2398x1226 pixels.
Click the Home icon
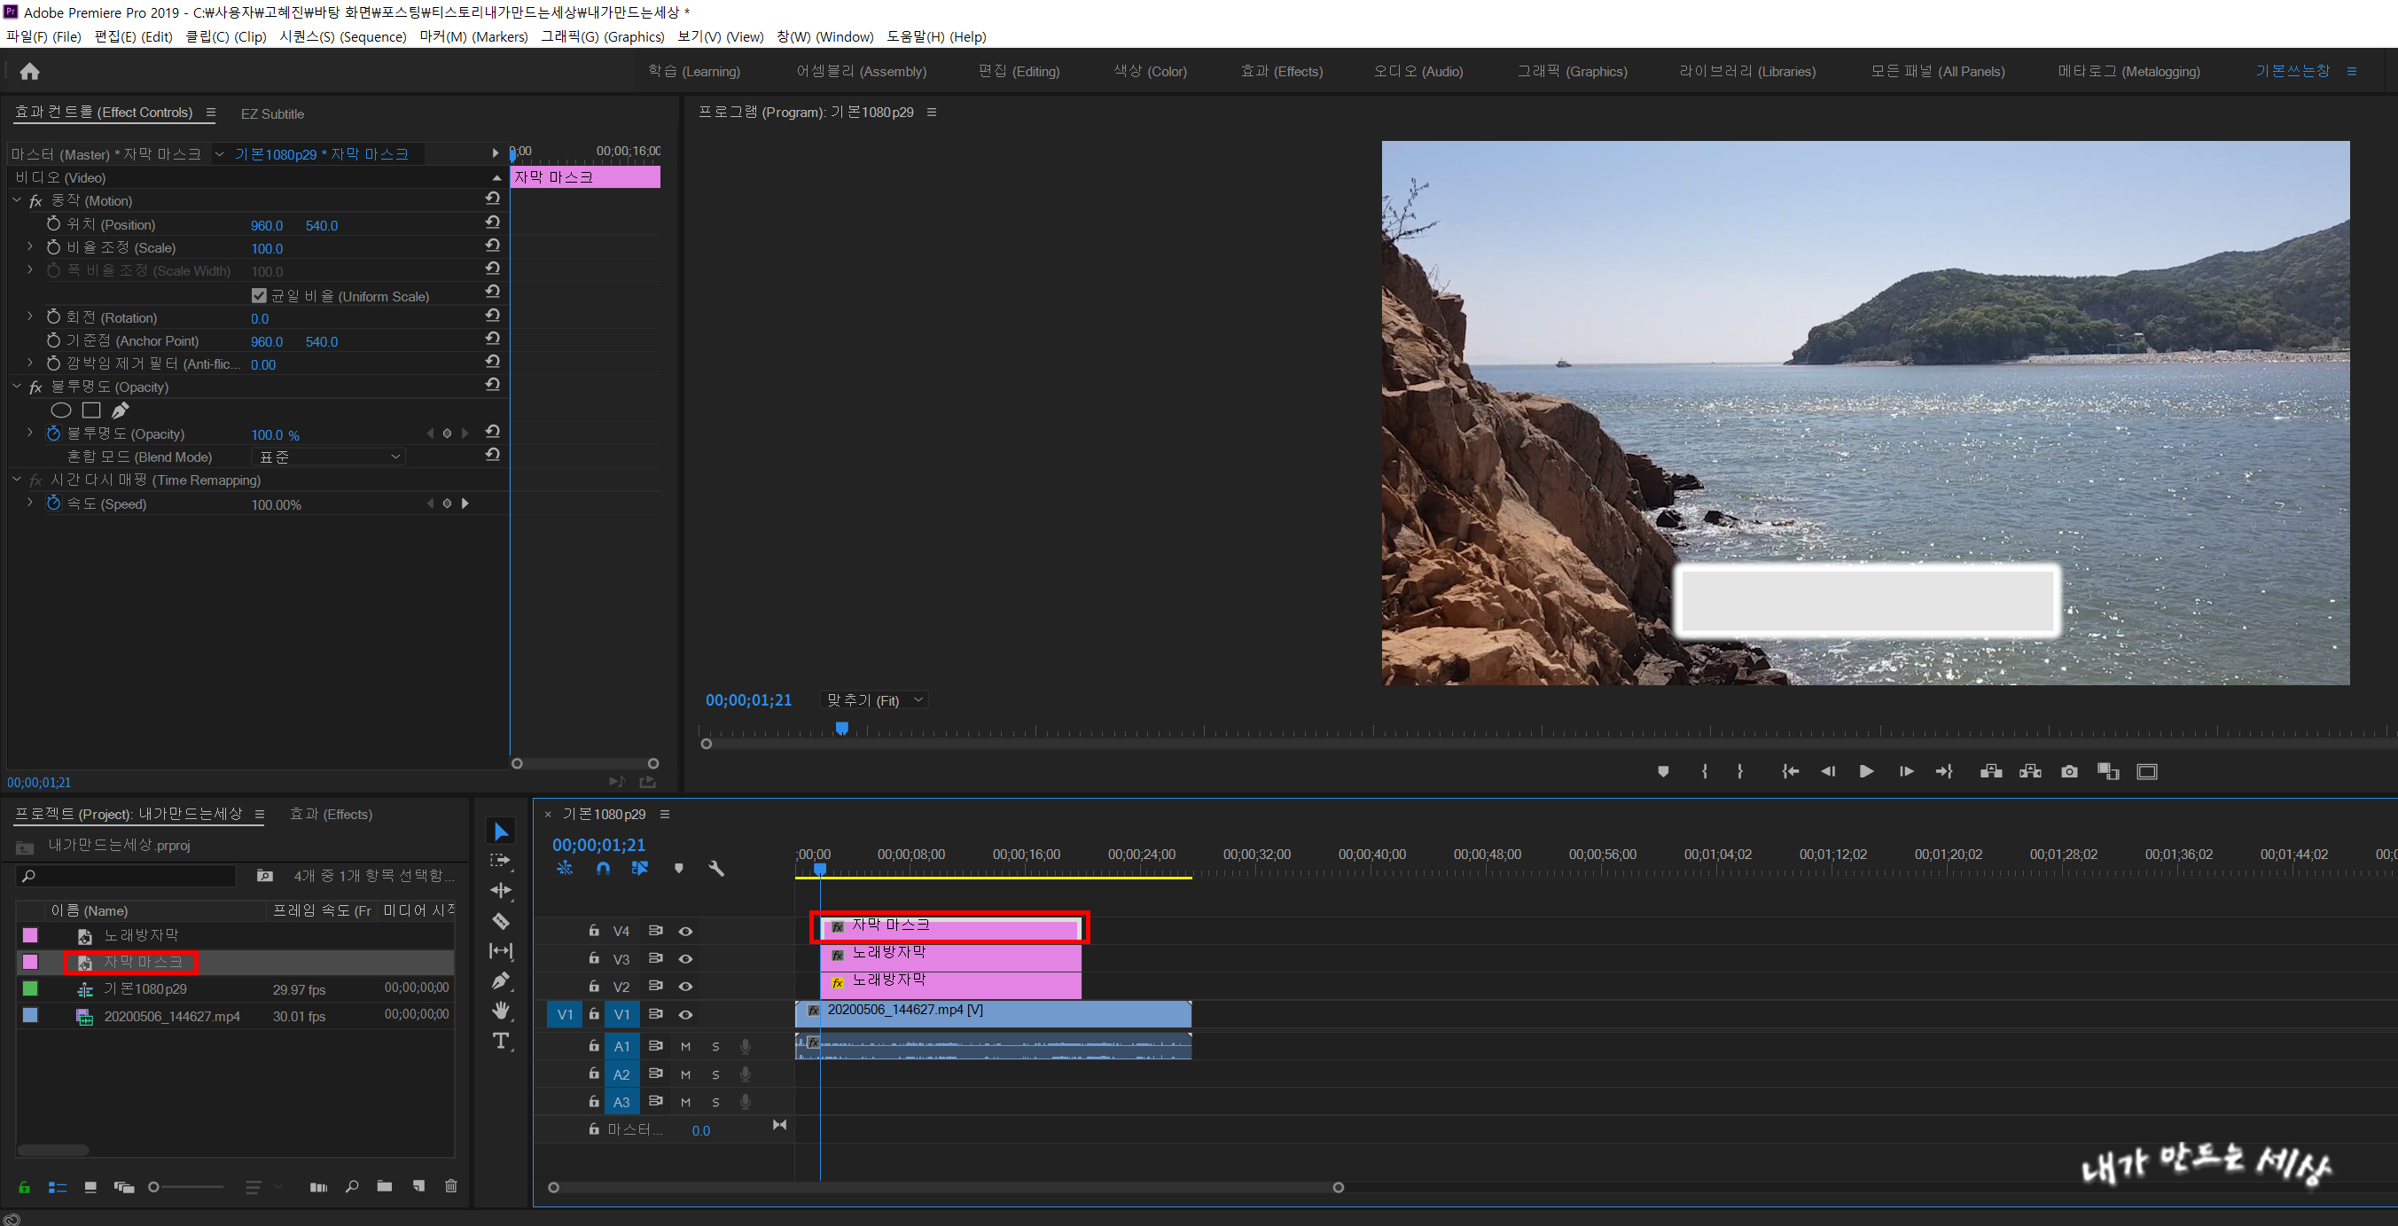[30, 72]
